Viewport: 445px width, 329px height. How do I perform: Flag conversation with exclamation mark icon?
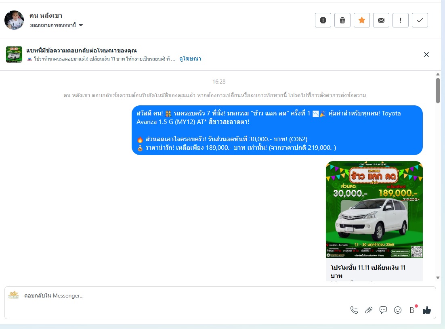(x=401, y=20)
